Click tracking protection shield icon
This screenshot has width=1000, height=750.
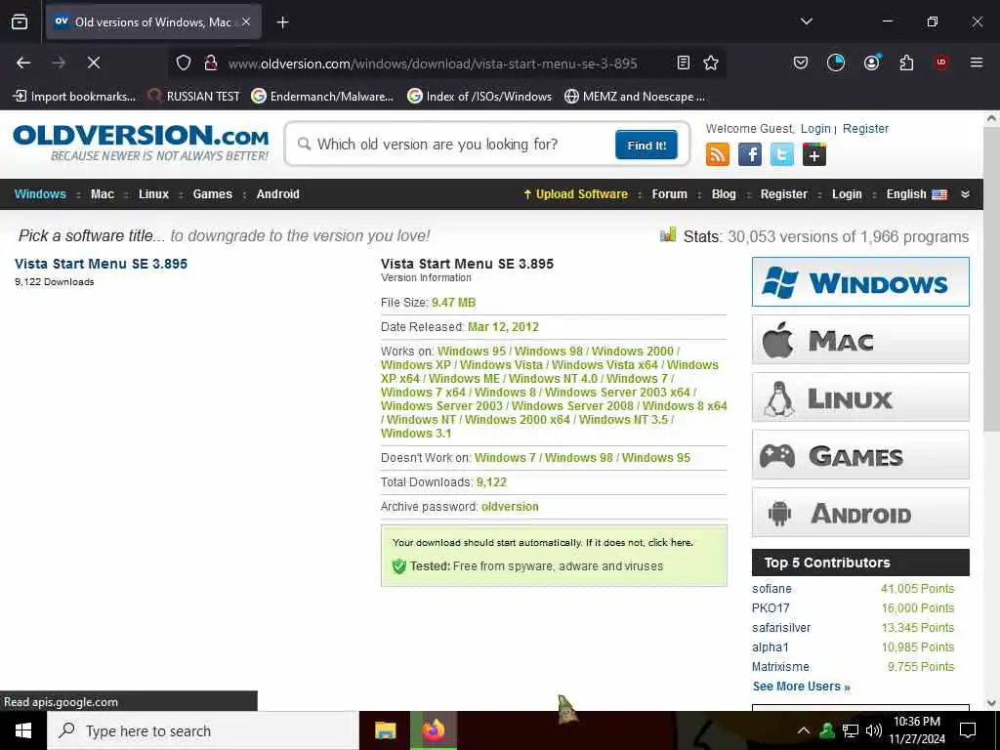184,62
